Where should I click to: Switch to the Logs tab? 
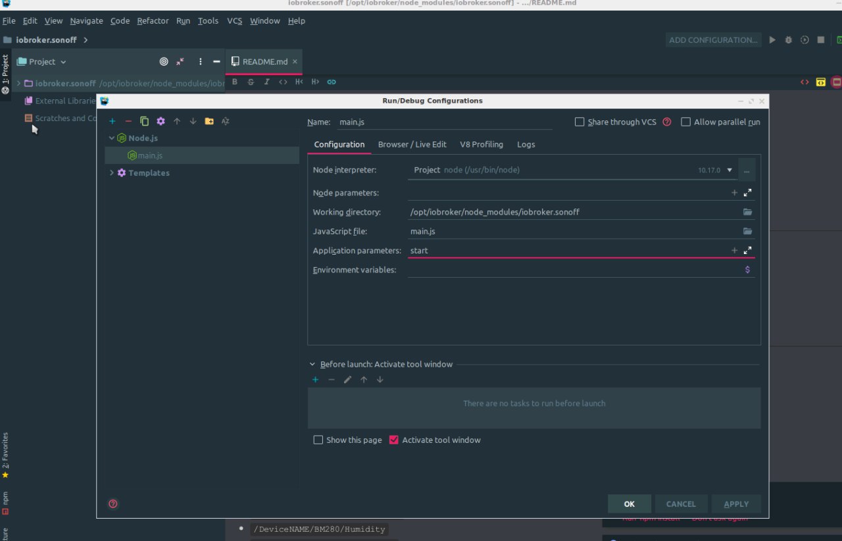click(526, 144)
